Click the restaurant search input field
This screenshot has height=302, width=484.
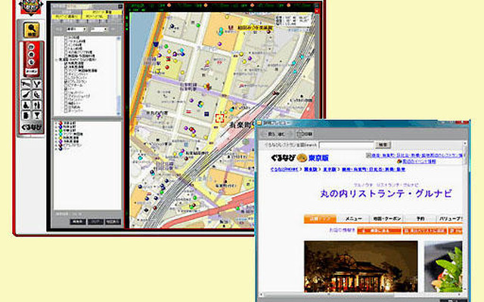click(346, 145)
